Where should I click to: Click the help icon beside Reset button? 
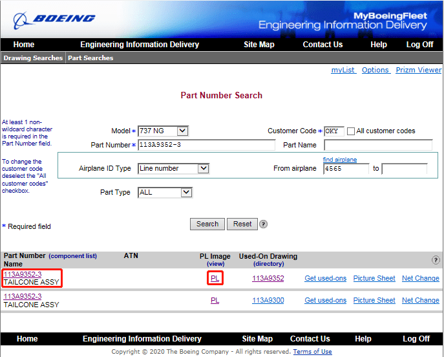(x=263, y=224)
